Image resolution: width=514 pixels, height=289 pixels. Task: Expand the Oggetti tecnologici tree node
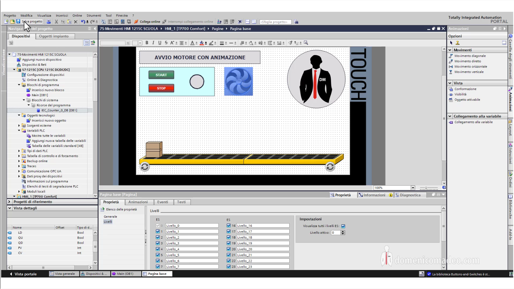pos(19,115)
